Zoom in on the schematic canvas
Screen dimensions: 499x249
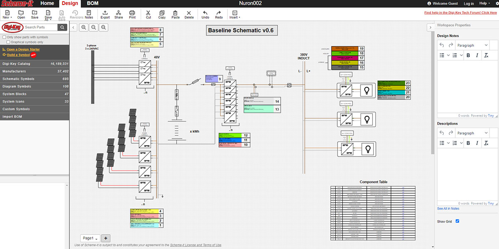coord(84,27)
